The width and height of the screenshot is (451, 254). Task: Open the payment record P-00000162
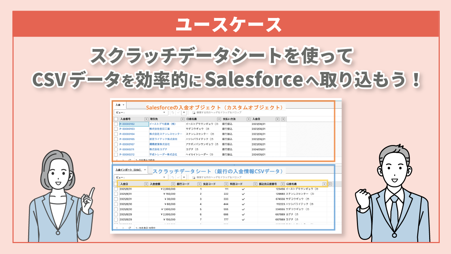(x=127, y=124)
